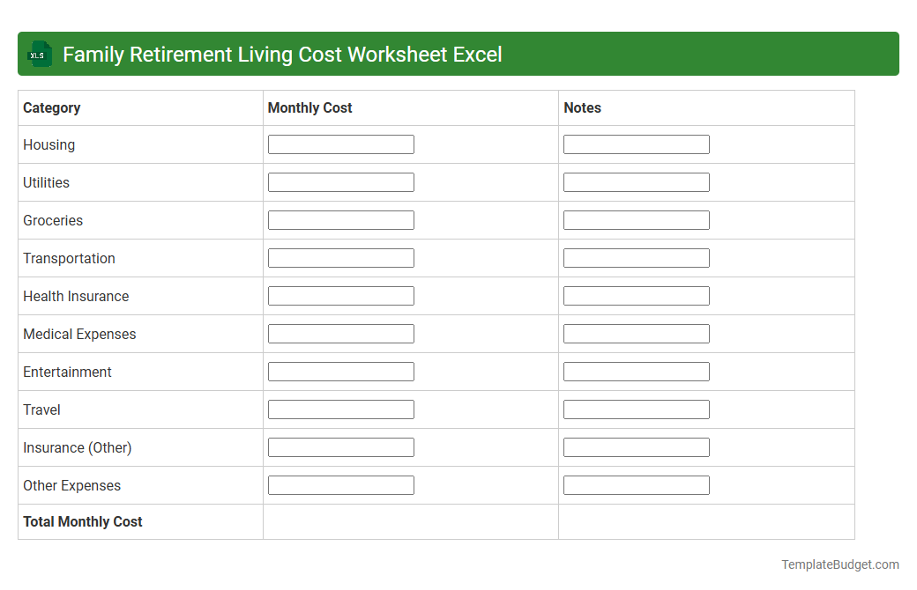Click the Category column header
Viewport: 917px width, 590px height.
[x=52, y=107]
